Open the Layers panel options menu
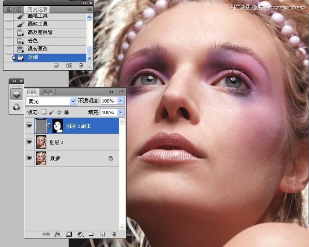309x247 pixels. pos(122,92)
